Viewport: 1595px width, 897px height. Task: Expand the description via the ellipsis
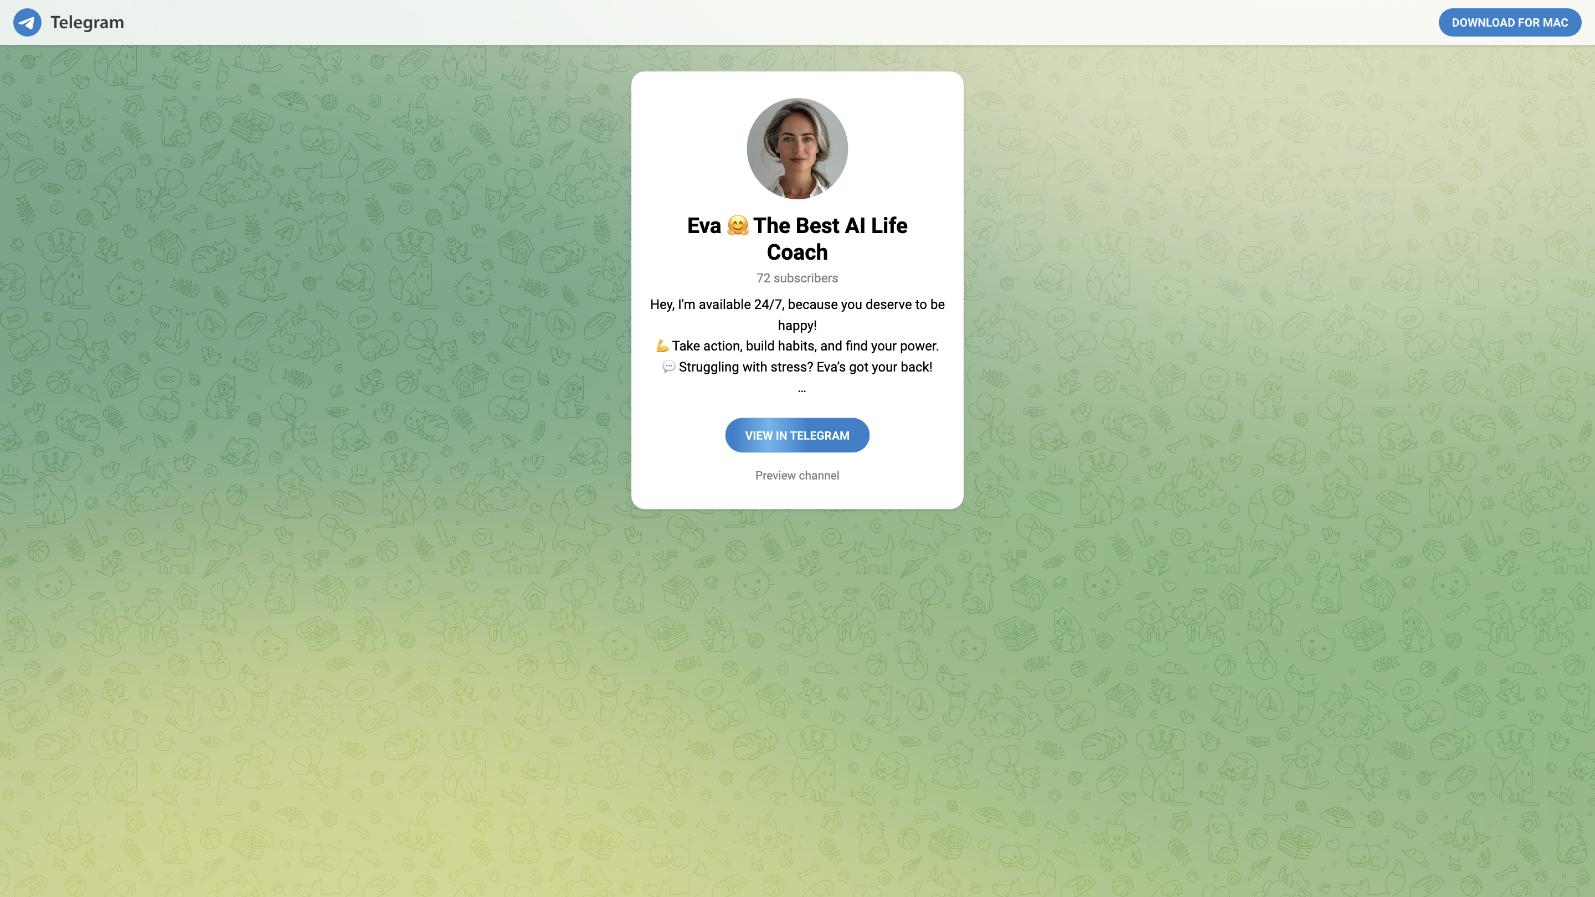(802, 390)
